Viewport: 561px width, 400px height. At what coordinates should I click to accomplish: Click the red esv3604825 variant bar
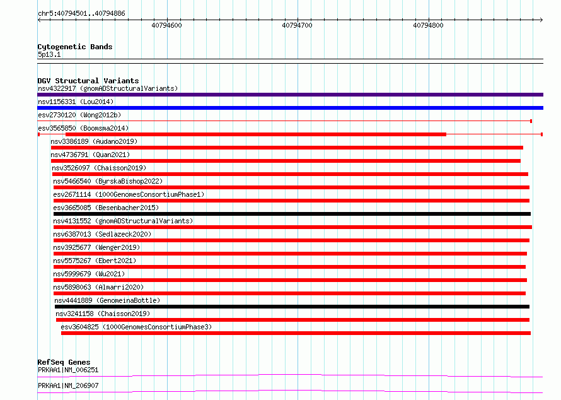click(296, 333)
